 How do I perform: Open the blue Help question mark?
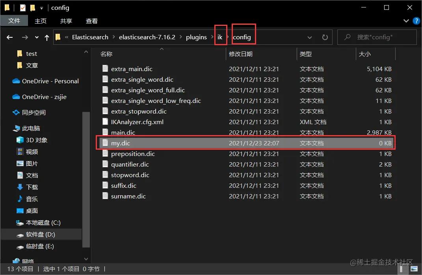[x=416, y=21]
